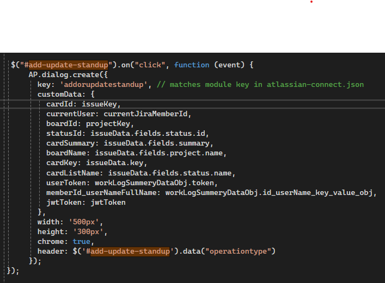Click currentJiraMemberId value
The height and width of the screenshot is (283, 385).
(x=145, y=114)
